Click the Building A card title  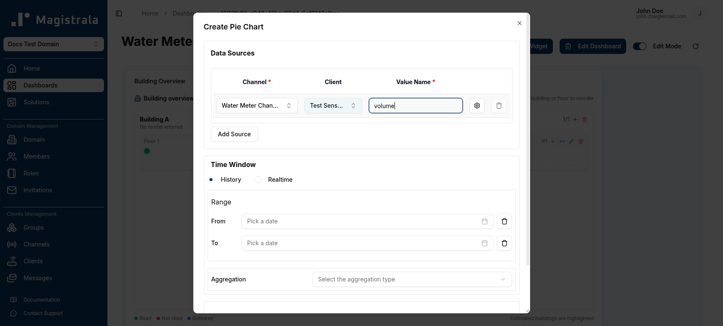(154, 119)
